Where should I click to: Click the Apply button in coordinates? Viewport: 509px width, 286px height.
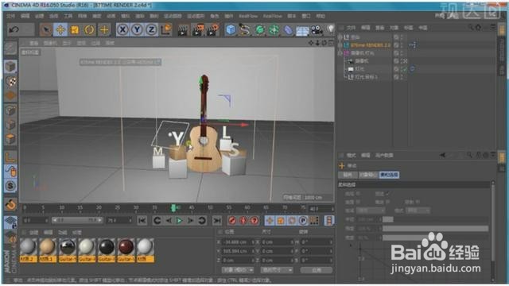pos(317,270)
